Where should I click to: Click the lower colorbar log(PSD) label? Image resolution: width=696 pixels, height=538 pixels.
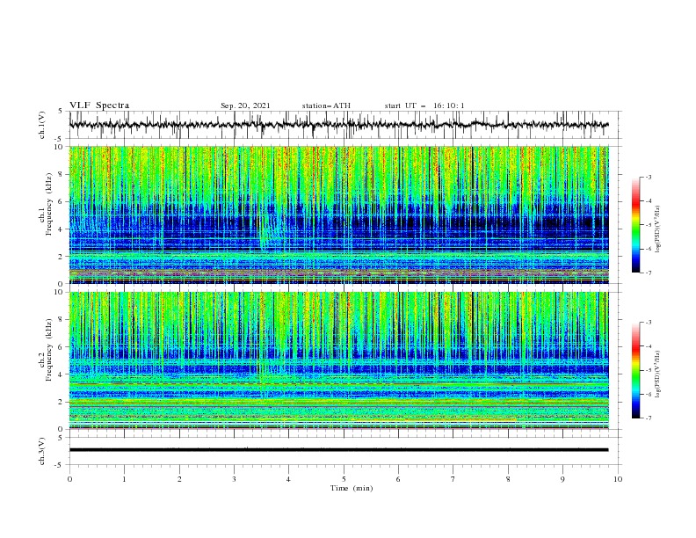pyautogui.click(x=658, y=374)
